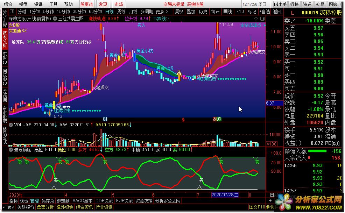Image resolution: width=345 pixels, height=213 pixels.
Task: Open the 精品公式 sidebar tab
Action: pos(5,136)
